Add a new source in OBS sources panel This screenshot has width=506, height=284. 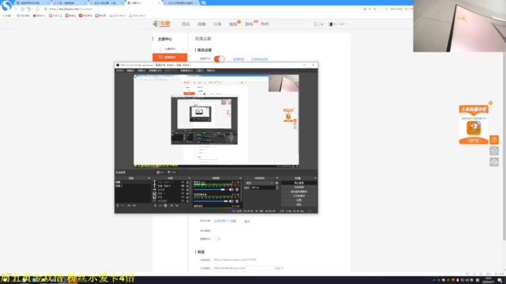pos(155,206)
